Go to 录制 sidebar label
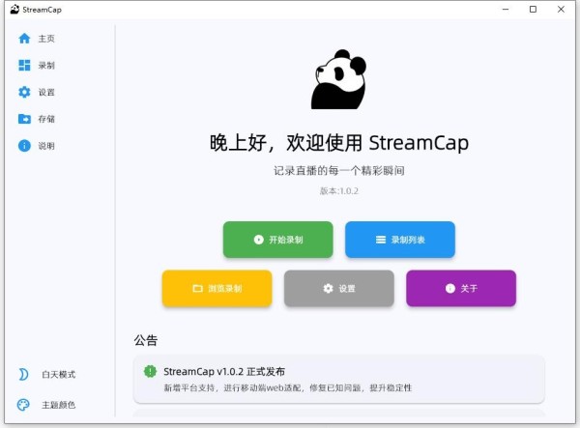Screen dimensions: 580x428 46,66
